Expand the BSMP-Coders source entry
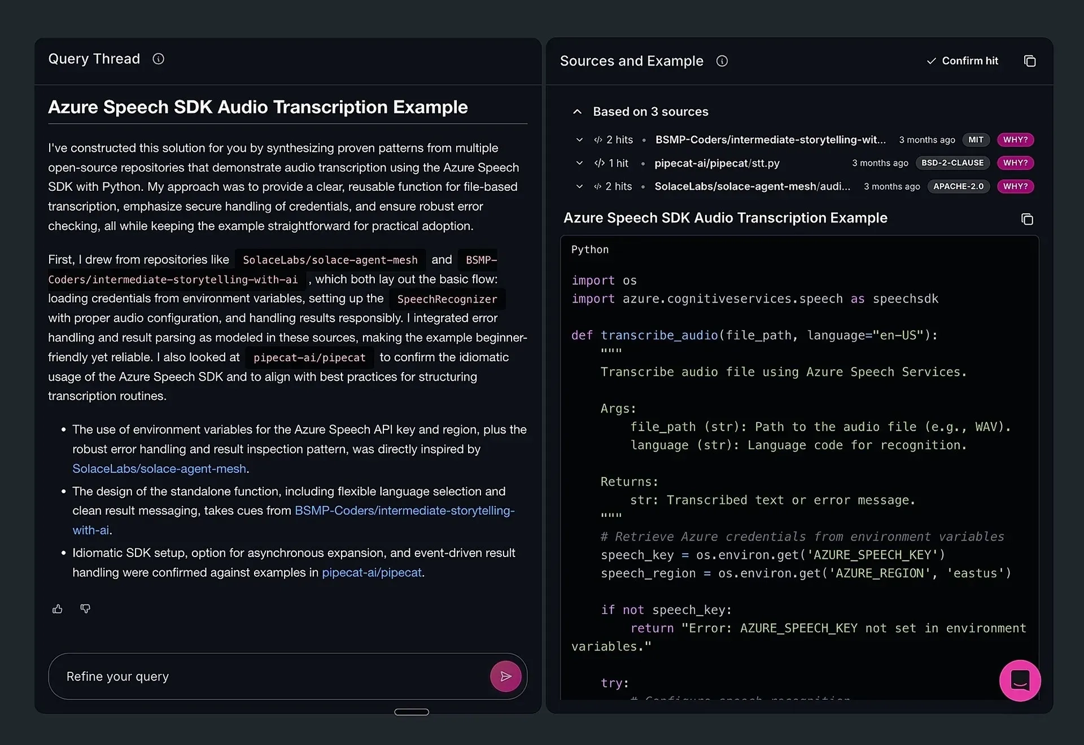This screenshot has width=1084, height=745. tap(579, 139)
